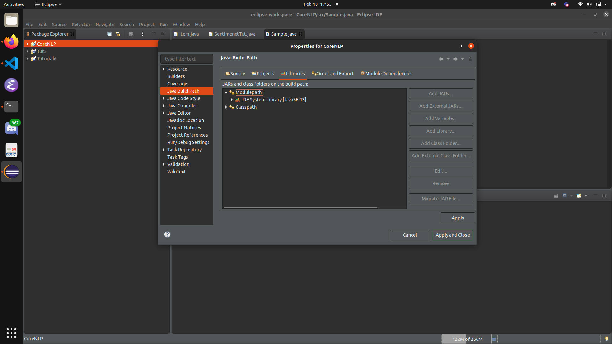Expand the Java Compiler settings entry
The height and width of the screenshot is (344, 612).
pos(164,106)
